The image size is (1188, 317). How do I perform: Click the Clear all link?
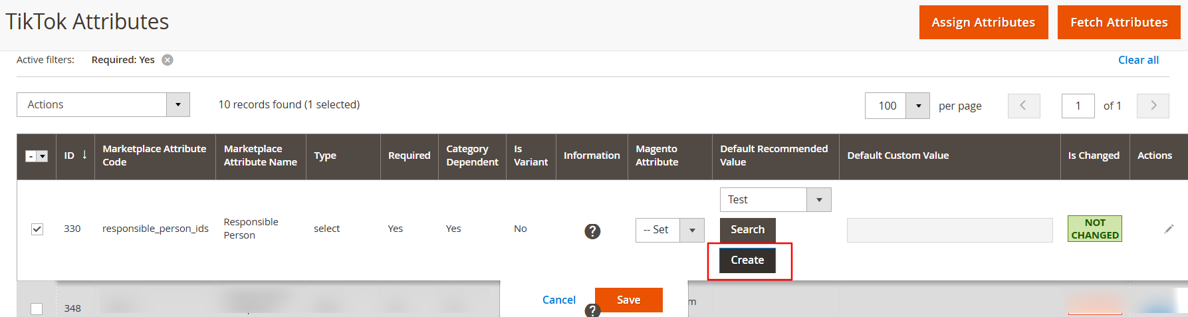(1137, 60)
